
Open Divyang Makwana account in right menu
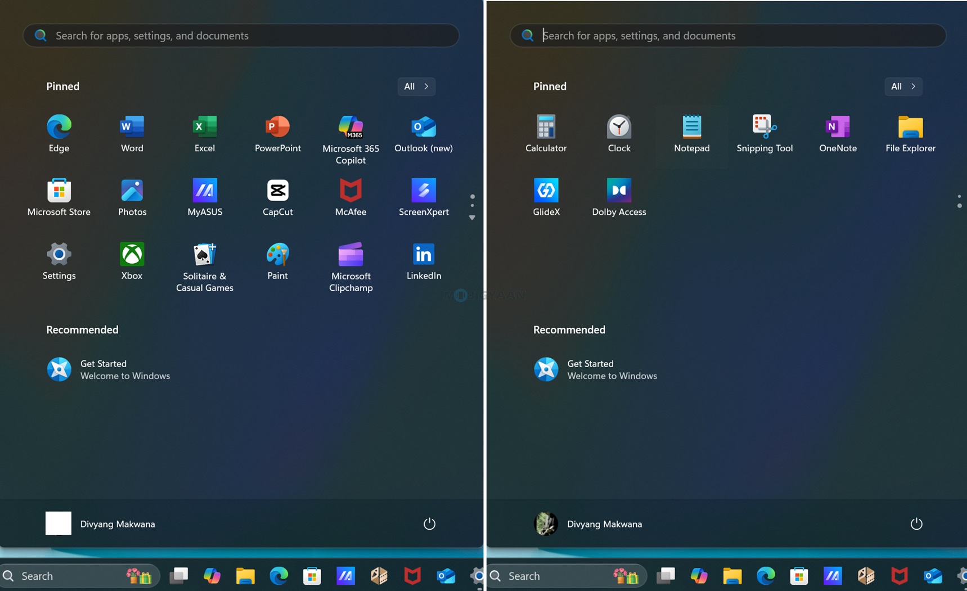[588, 524]
